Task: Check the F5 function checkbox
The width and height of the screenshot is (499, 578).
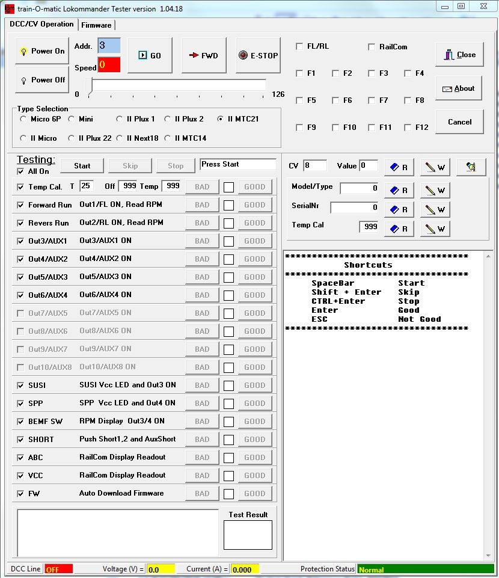Action: coord(299,100)
